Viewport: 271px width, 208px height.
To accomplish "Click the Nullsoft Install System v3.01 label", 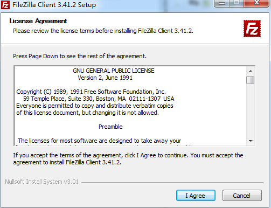I will 41,182.
